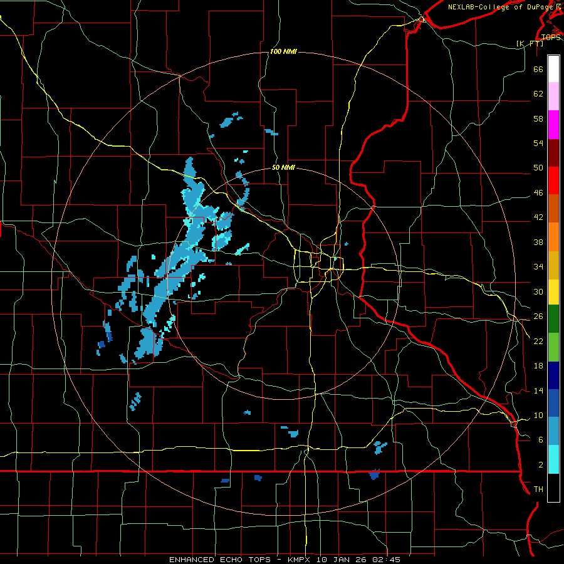Click the legend value "18"

point(538,366)
